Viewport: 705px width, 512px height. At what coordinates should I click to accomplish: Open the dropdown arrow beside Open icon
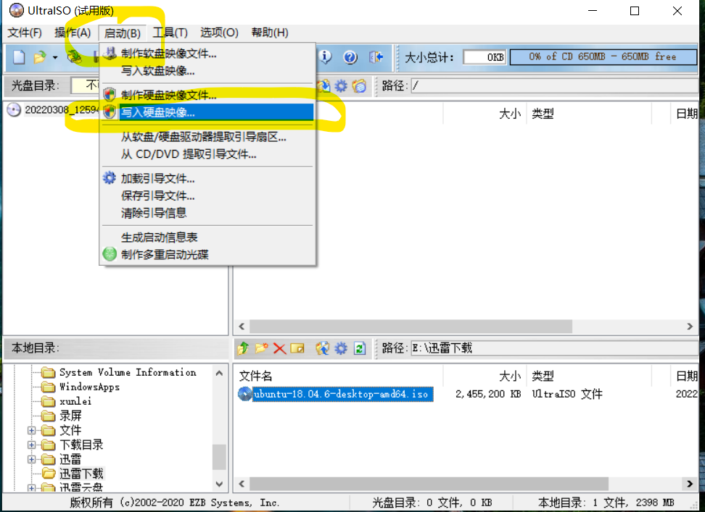(55, 57)
